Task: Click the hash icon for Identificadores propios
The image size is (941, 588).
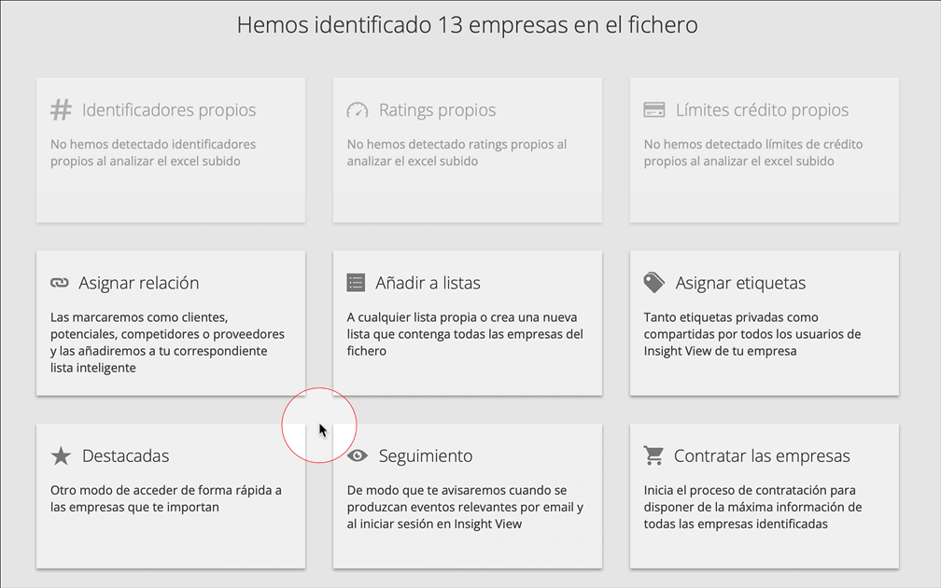Action: 61,110
